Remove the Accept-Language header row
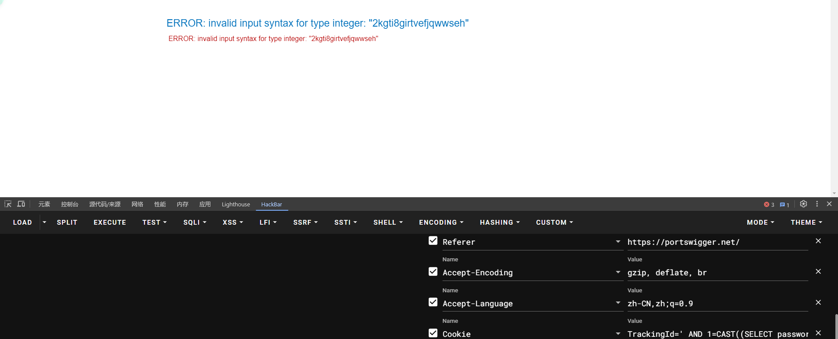838x339 pixels. coord(818,302)
